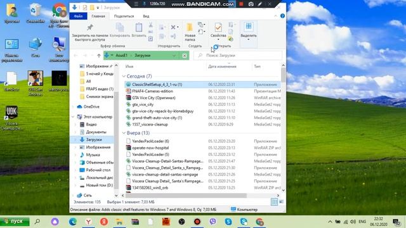Click ENG language indicator
The width and height of the screenshot is (406, 228).
362,222
